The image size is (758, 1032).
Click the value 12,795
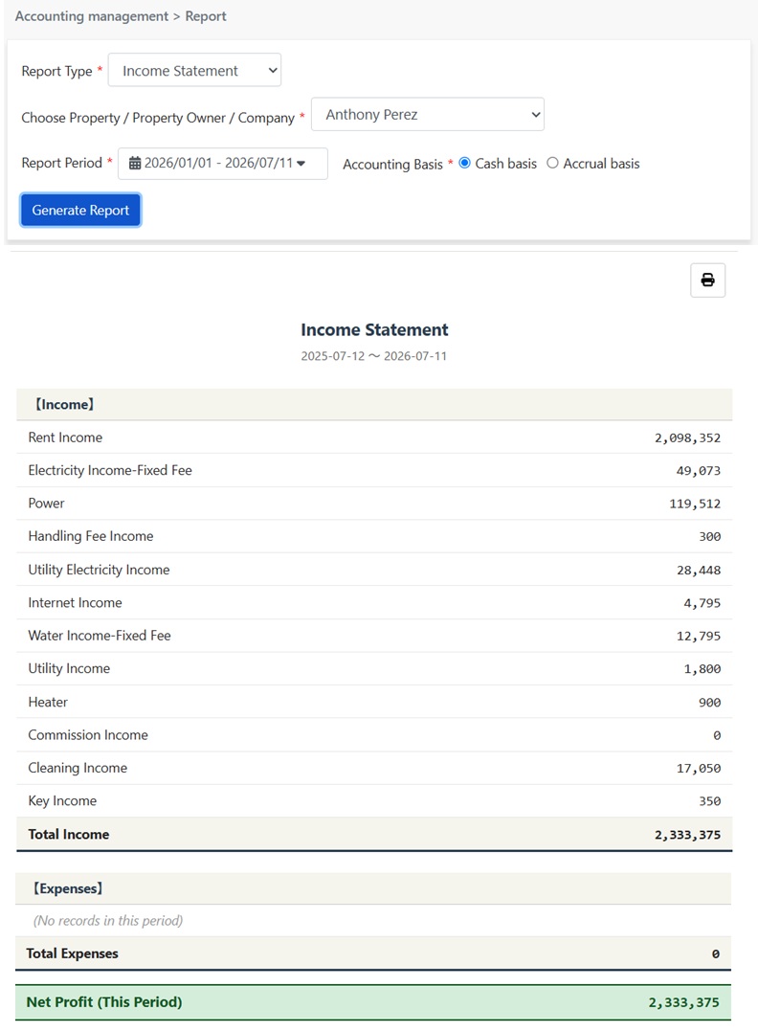pos(698,637)
